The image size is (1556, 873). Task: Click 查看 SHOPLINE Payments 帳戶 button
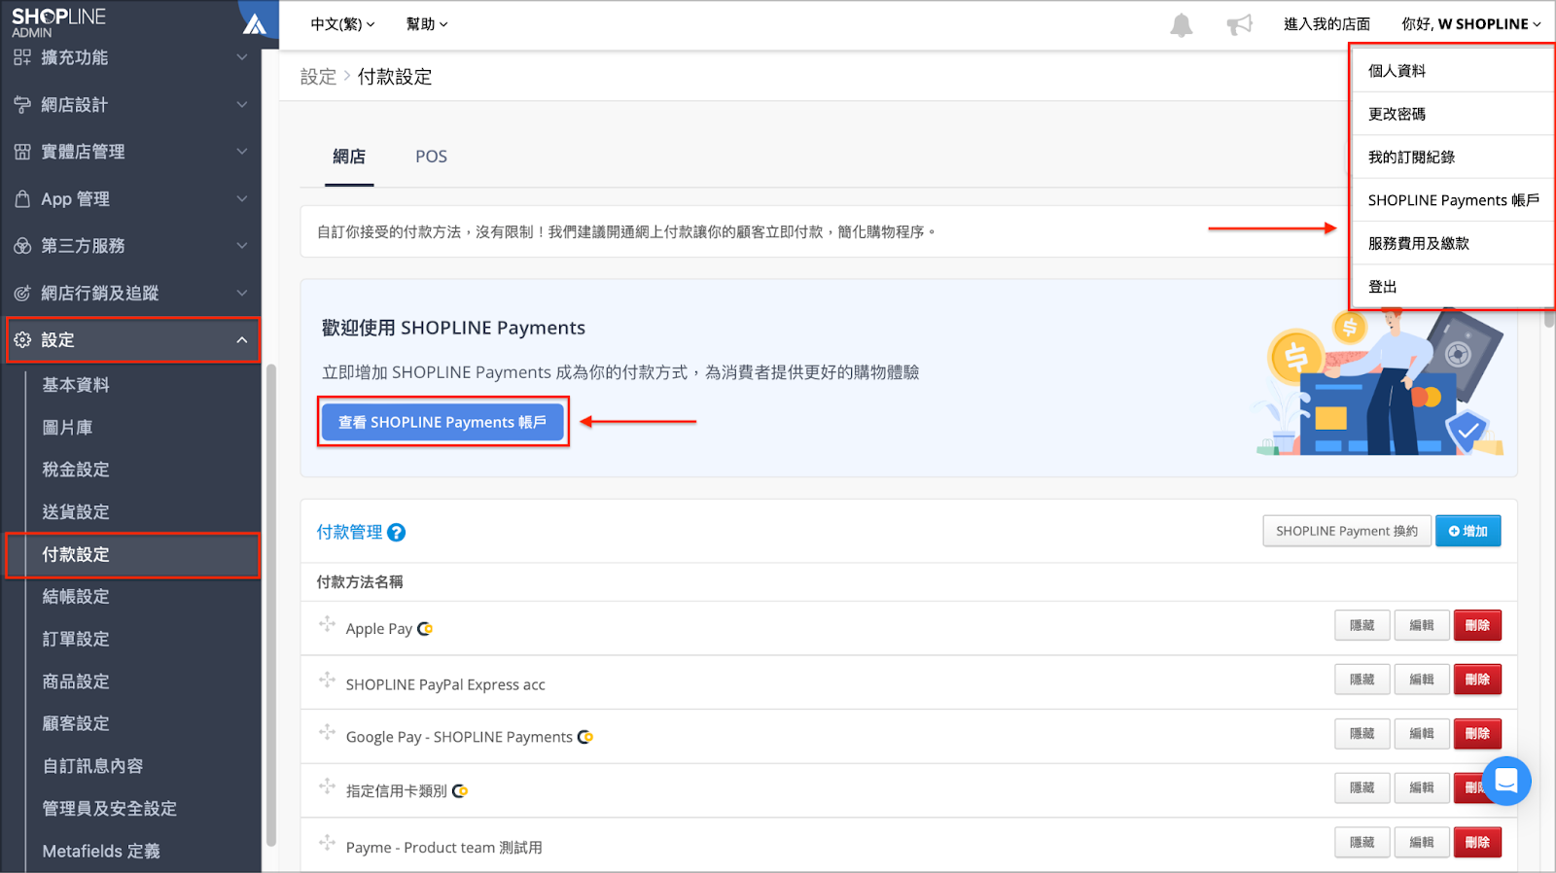click(x=442, y=422)
